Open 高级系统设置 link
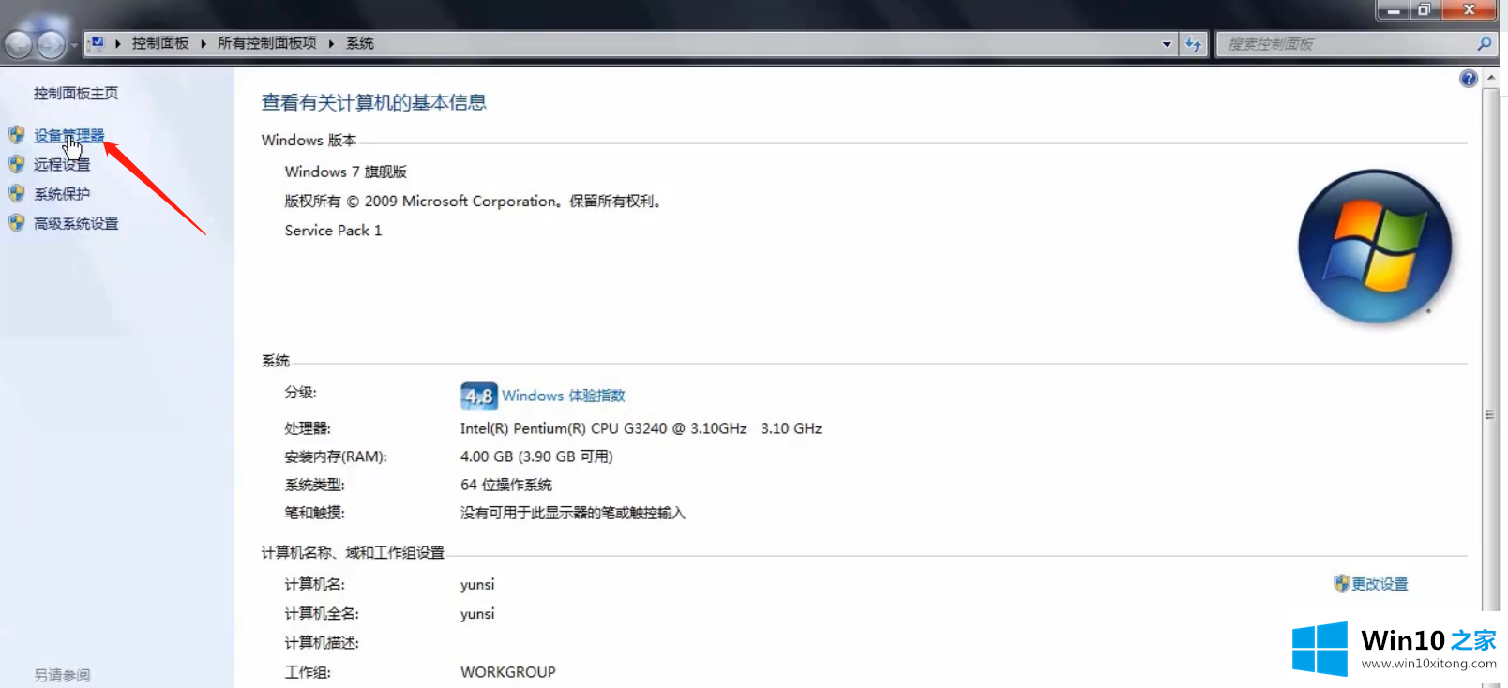Screen dimensions: 1508x688 pos(76,223)
